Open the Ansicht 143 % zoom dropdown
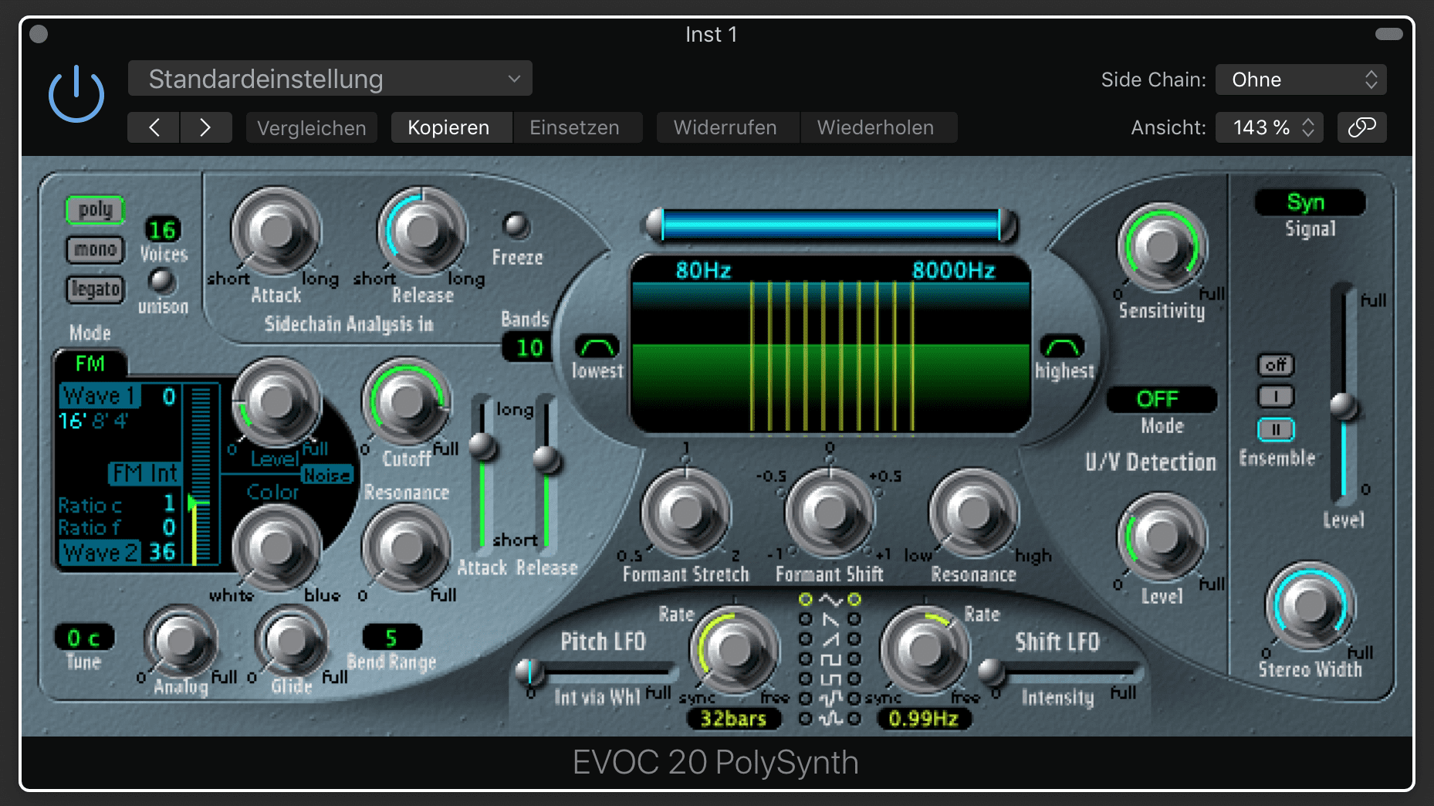 click(1270, 127)
